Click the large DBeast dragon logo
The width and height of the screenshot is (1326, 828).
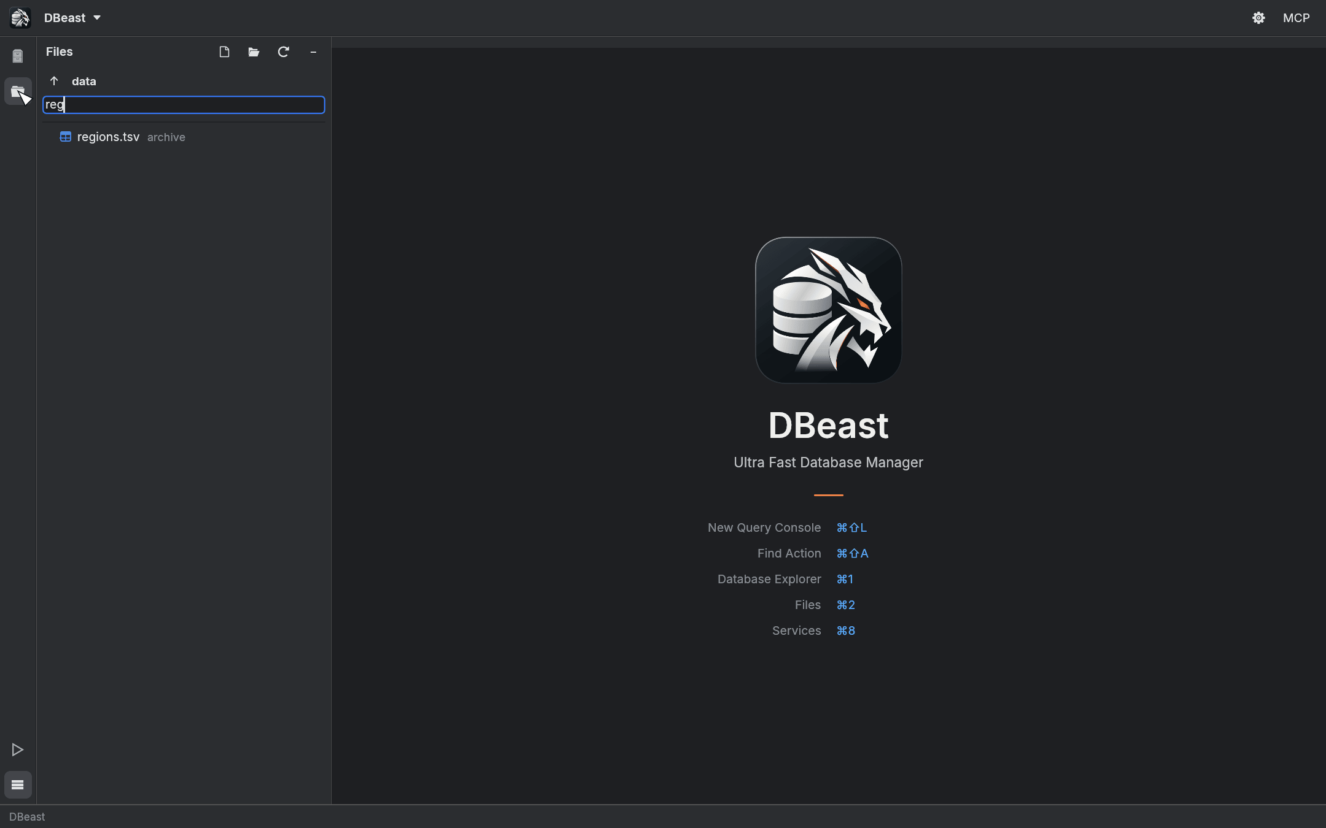(x=828, y=310)
